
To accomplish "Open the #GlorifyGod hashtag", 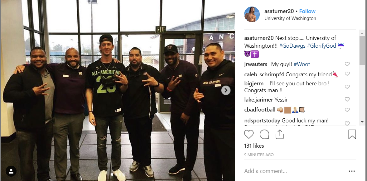I will click(x=321, y=46).
